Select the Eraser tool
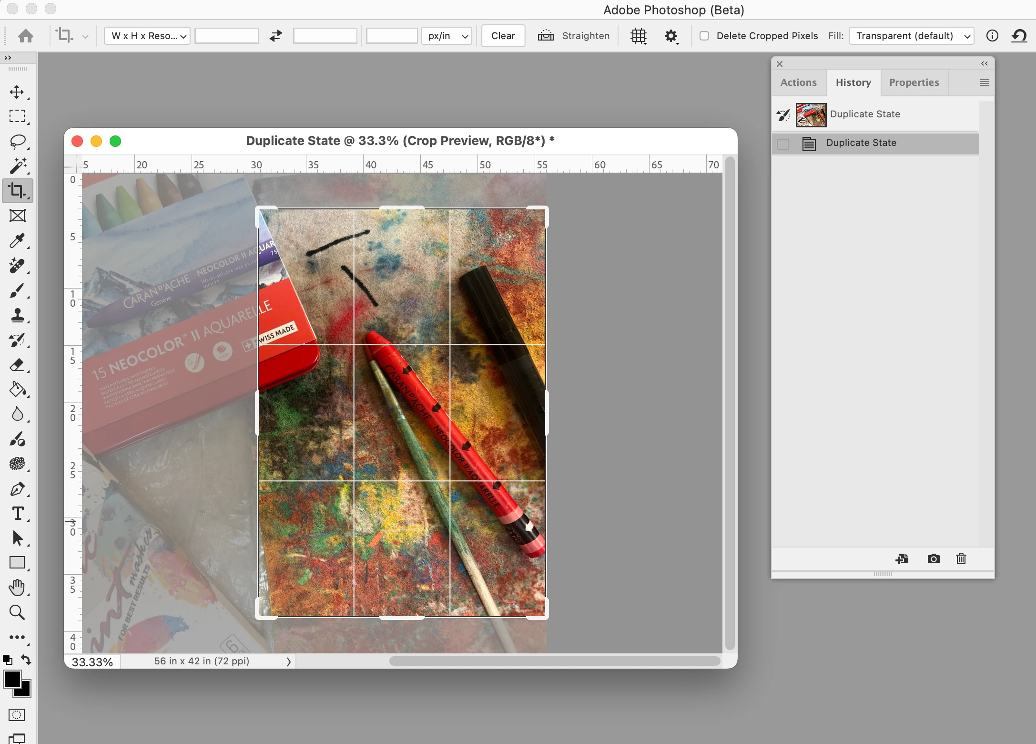The image size is (1036, 744). click(18, 365)
